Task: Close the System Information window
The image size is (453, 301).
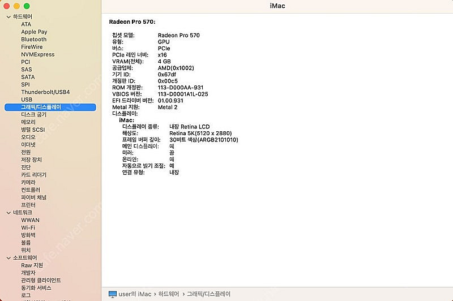Action: 7,6
